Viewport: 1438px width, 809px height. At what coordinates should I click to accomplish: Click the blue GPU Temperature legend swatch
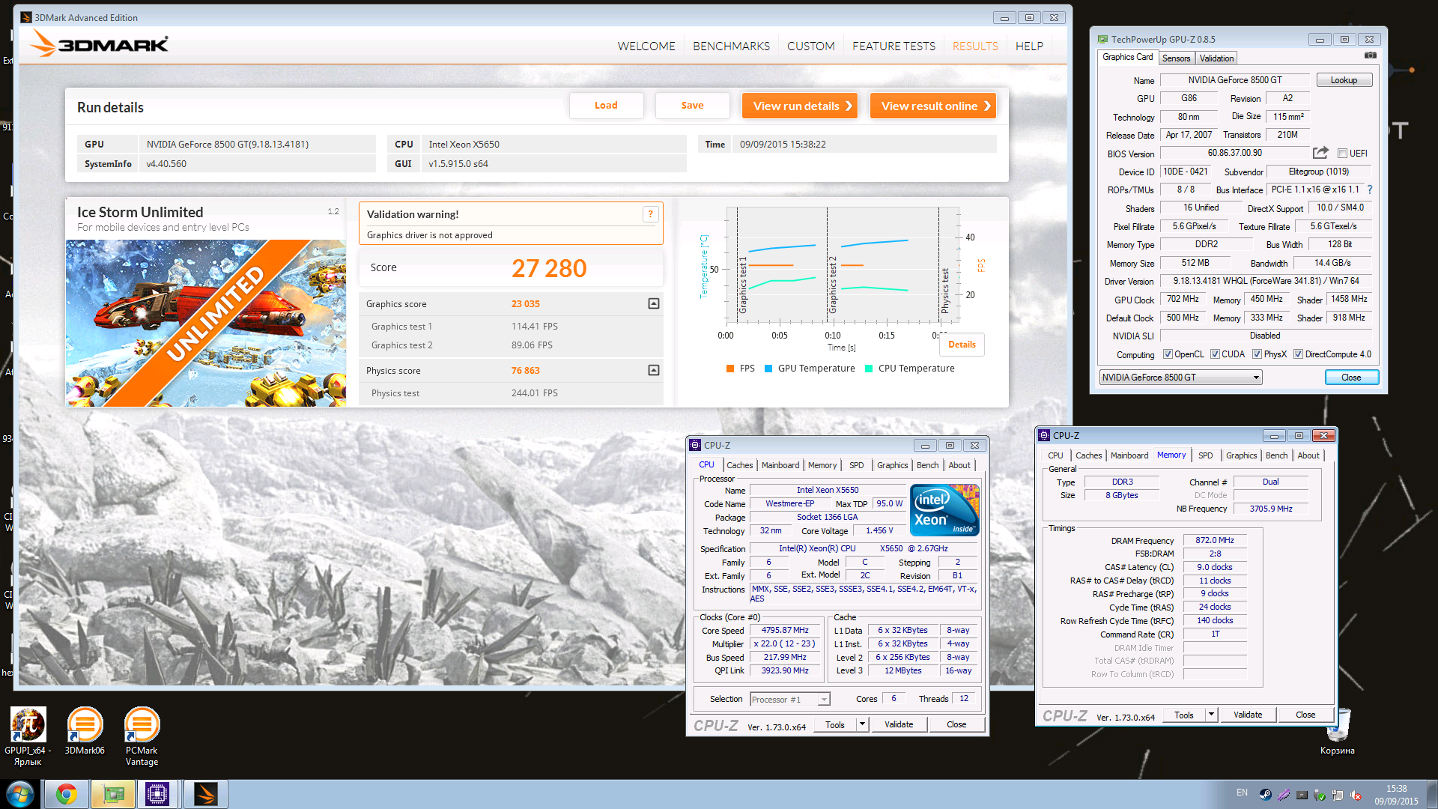tap(768, 369)
